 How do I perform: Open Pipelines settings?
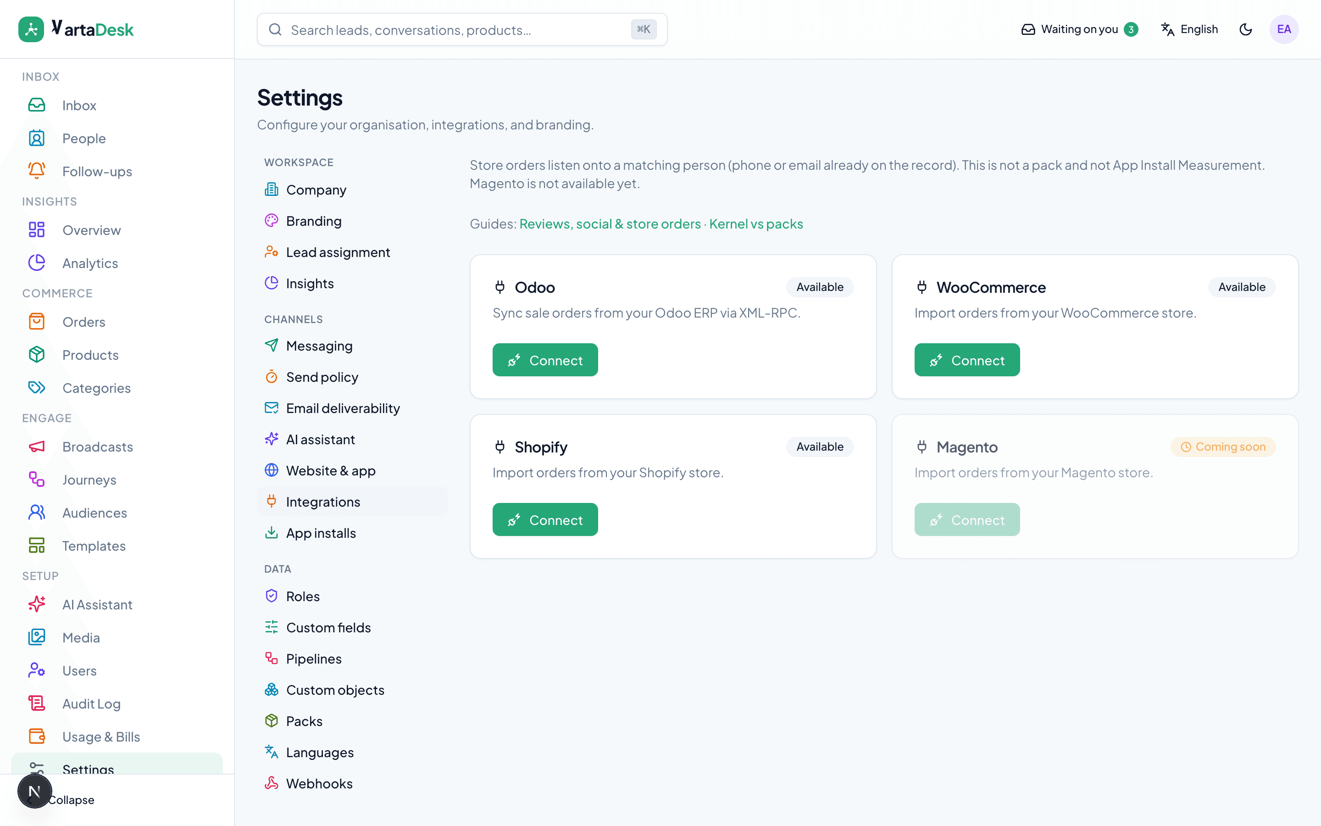(x=352, y=659)
